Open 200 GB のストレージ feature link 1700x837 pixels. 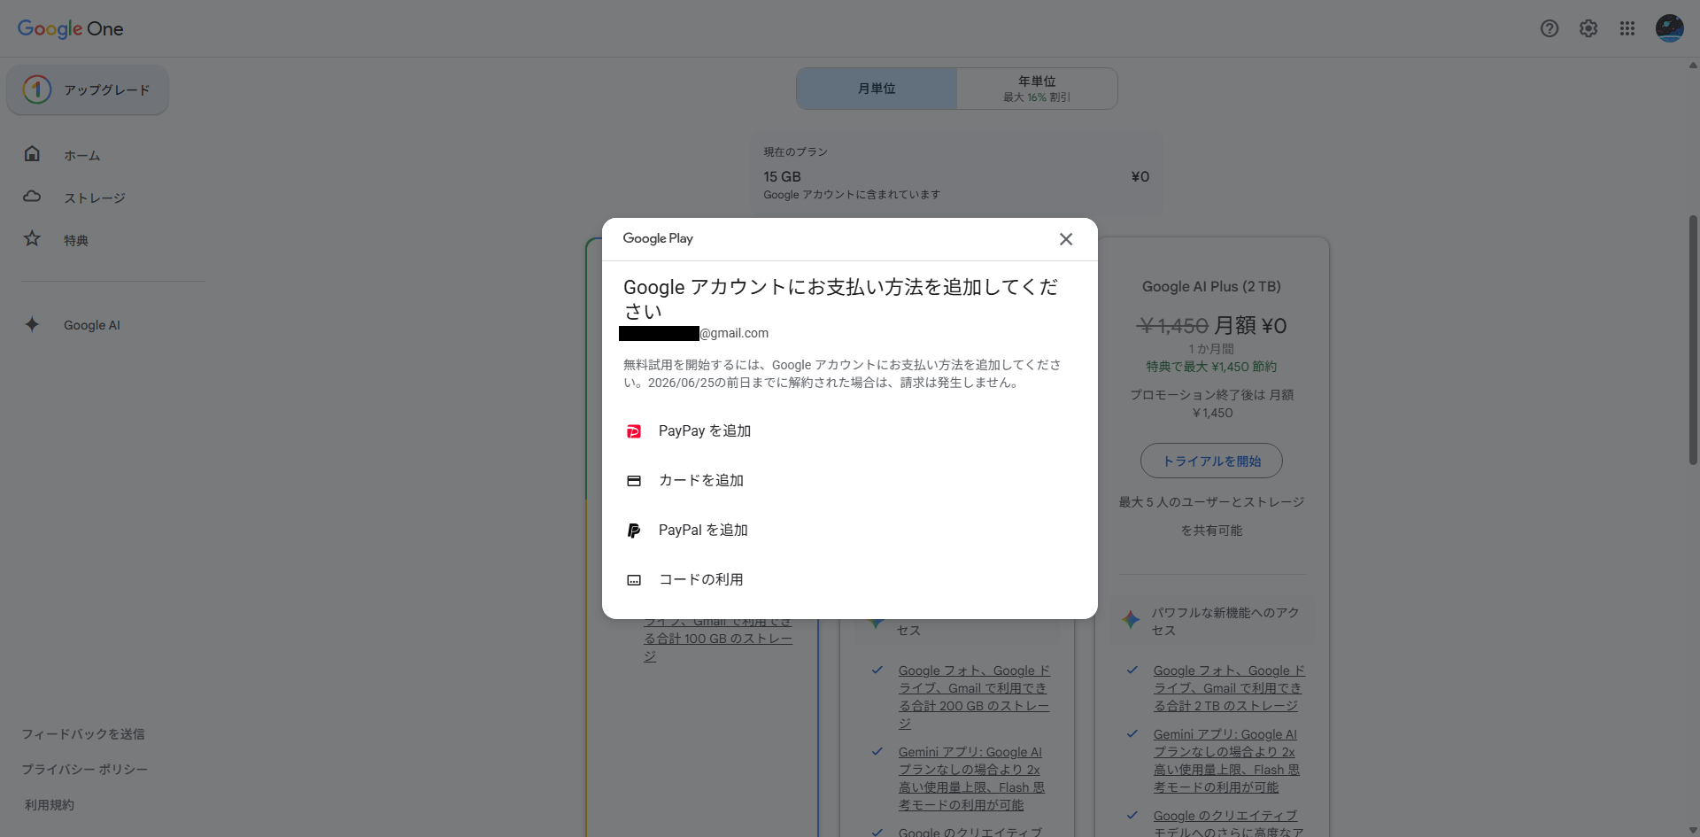pyautogui.click(x=974, y=697)
